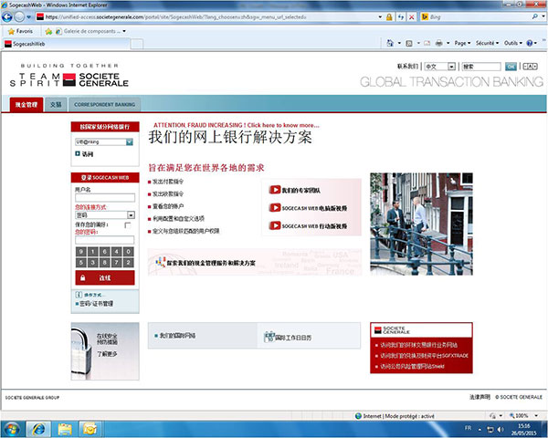The image size is (548, 438).
Task: Open the file explorer taskbar icon
Action: (x=65, y=427)
